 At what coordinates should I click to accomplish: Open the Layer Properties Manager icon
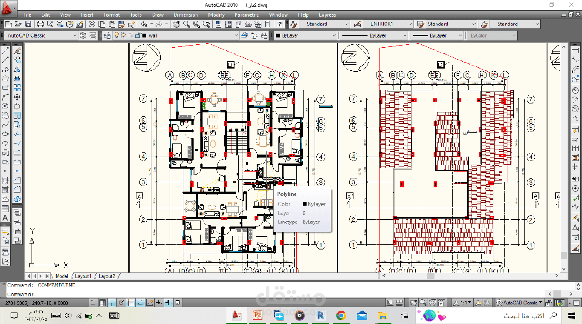coord(107,35)
